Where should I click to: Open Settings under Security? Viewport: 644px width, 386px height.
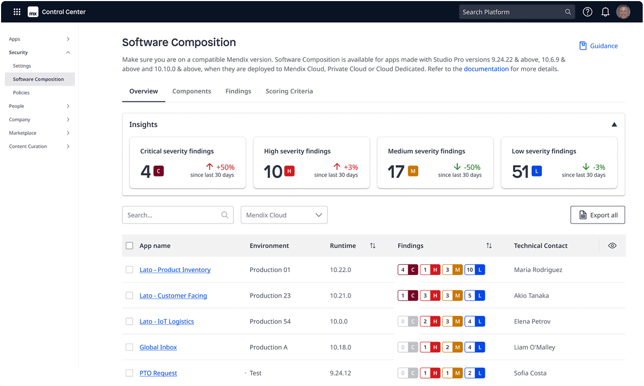pos(22,66)
